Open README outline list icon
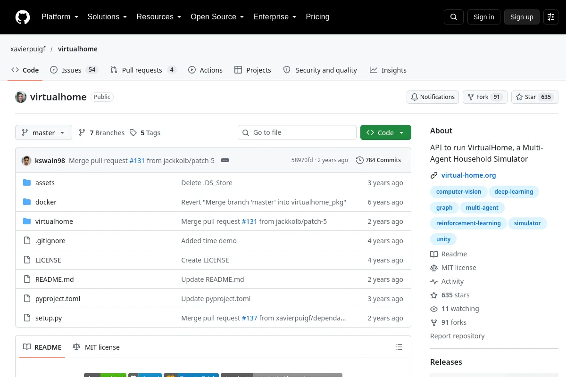This screenshot has width=566, height=377. point(399,347)
